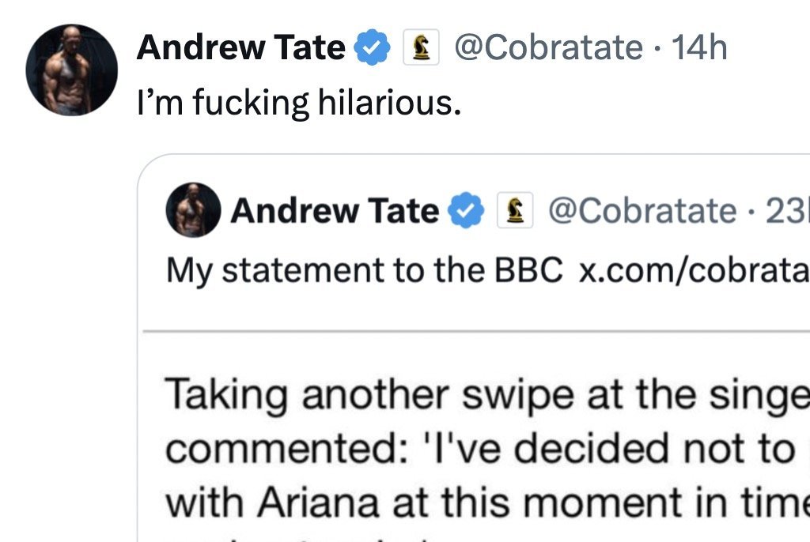Open the main post's Andrew Tate display name

click(x=240, y=49)
